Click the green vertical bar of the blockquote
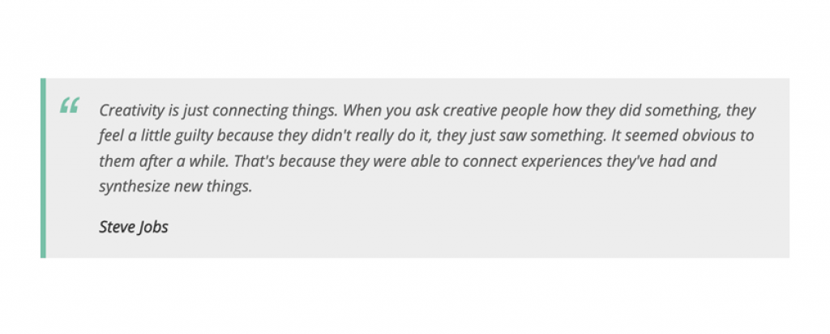Viewport: 830px width, 334px height. coord(43,168)
